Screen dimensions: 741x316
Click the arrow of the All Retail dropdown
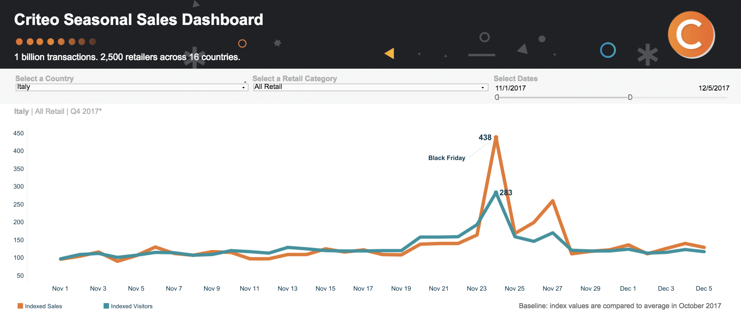(483, 88)
